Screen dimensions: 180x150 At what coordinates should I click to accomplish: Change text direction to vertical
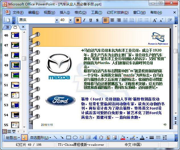pyautogui.click(x=132, y=20)
